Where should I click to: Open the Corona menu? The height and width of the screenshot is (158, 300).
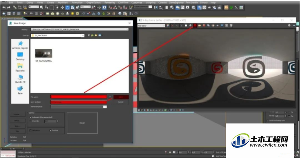[x=204, y=3]
